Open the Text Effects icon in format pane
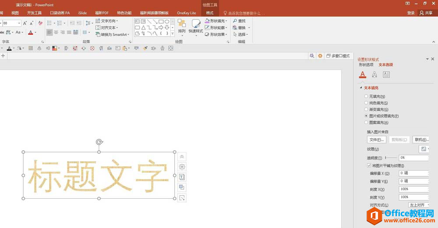This screenshot has height=228, width=438. tap(374, 75)
